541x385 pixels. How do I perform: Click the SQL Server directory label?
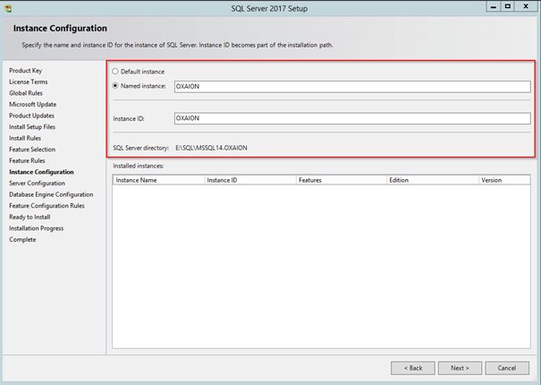pos(140,148)
